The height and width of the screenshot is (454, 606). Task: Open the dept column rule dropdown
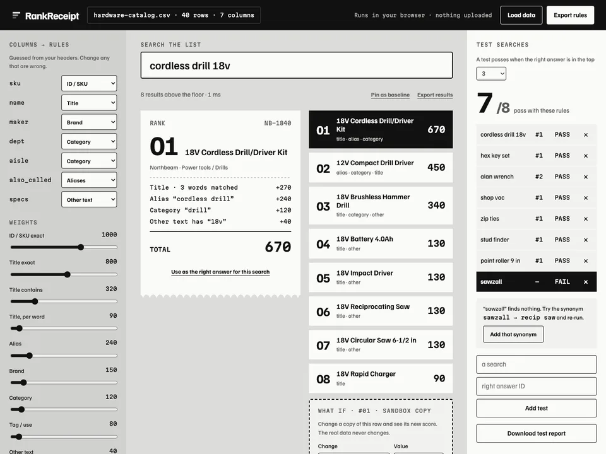[x=89, y=141]
